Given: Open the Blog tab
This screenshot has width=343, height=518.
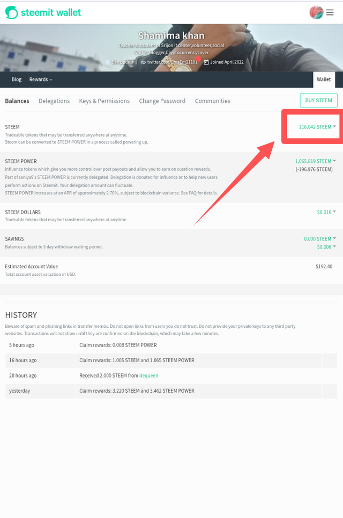Looking at the screenshot, I should 17,80.
